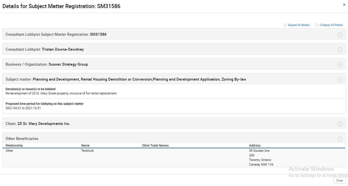Click the minus icon on Other Beneficiaries section
348x186 pixels.
340,139
